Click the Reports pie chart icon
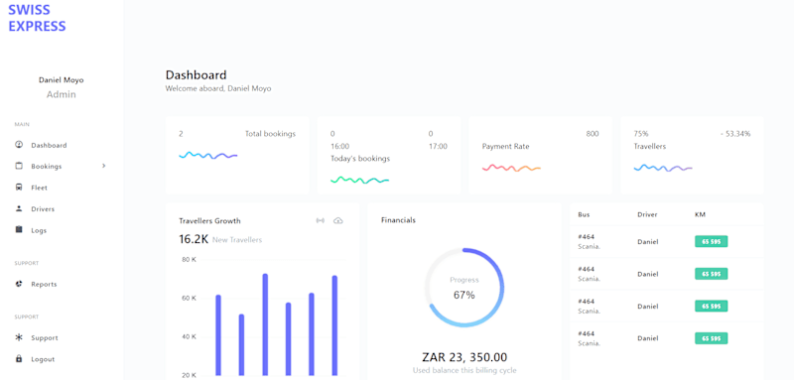 click(19, 284)
